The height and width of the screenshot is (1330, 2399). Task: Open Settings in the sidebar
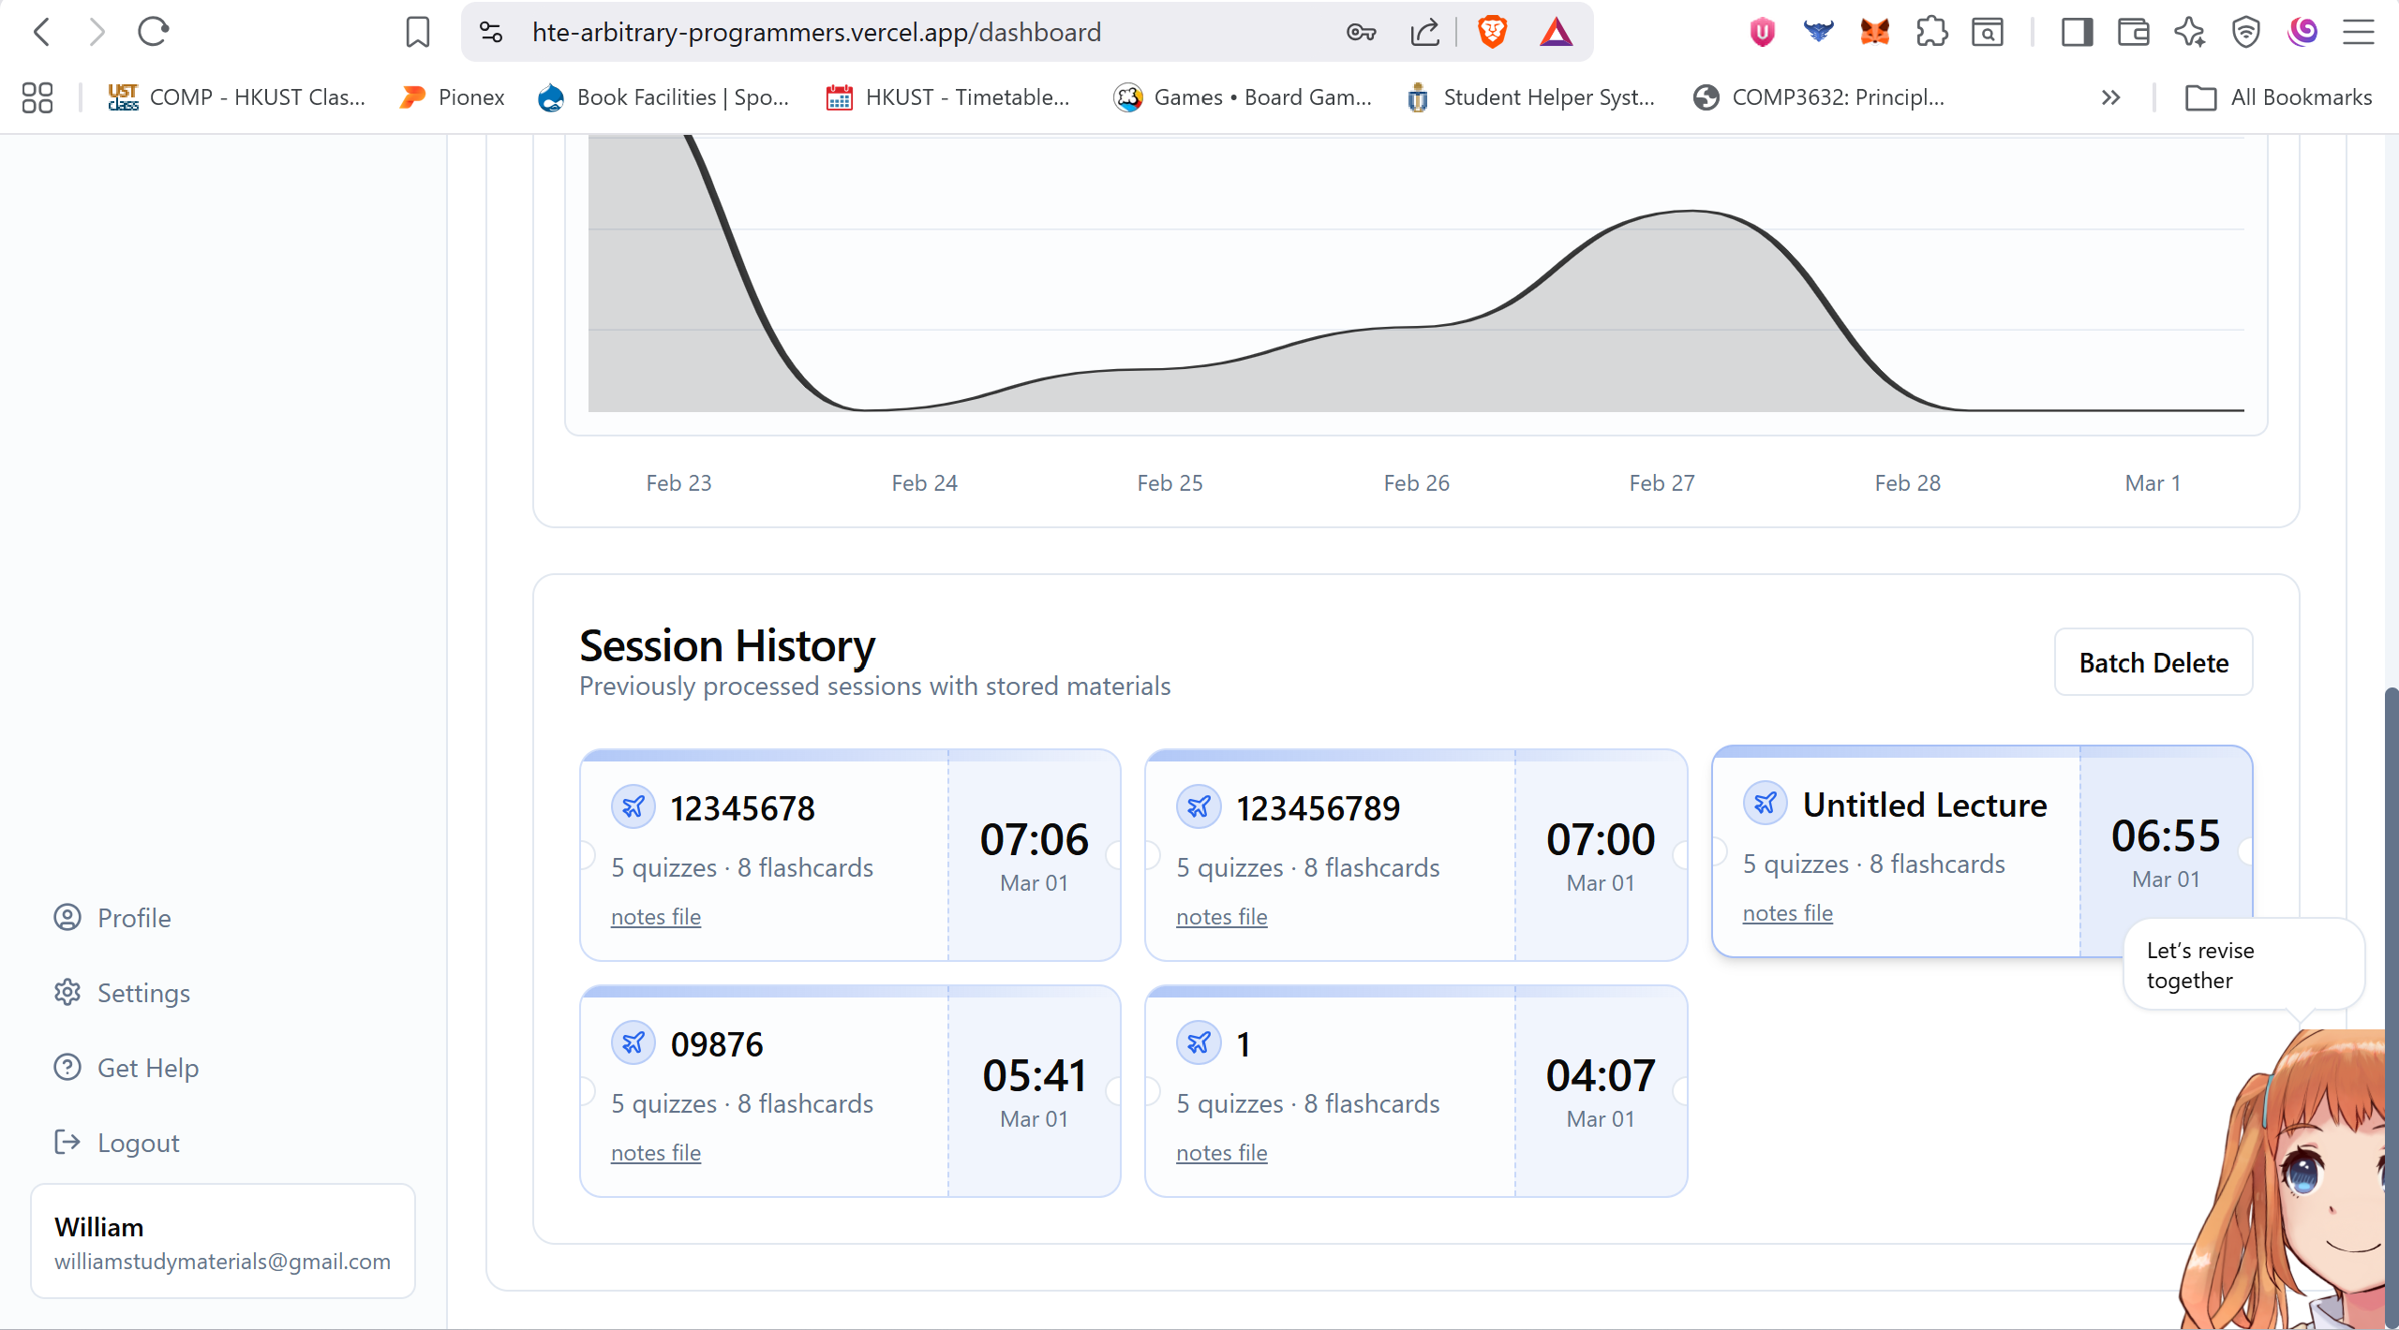[143, 993]
